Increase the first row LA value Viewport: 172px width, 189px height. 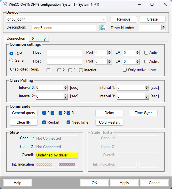[x=138, y=51]
